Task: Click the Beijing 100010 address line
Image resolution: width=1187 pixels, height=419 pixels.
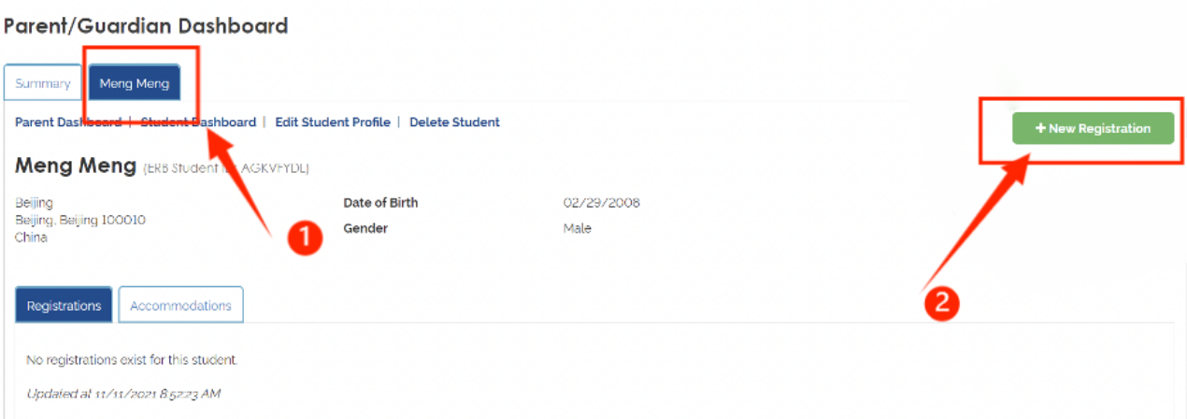Action: [x=80, y=220]
